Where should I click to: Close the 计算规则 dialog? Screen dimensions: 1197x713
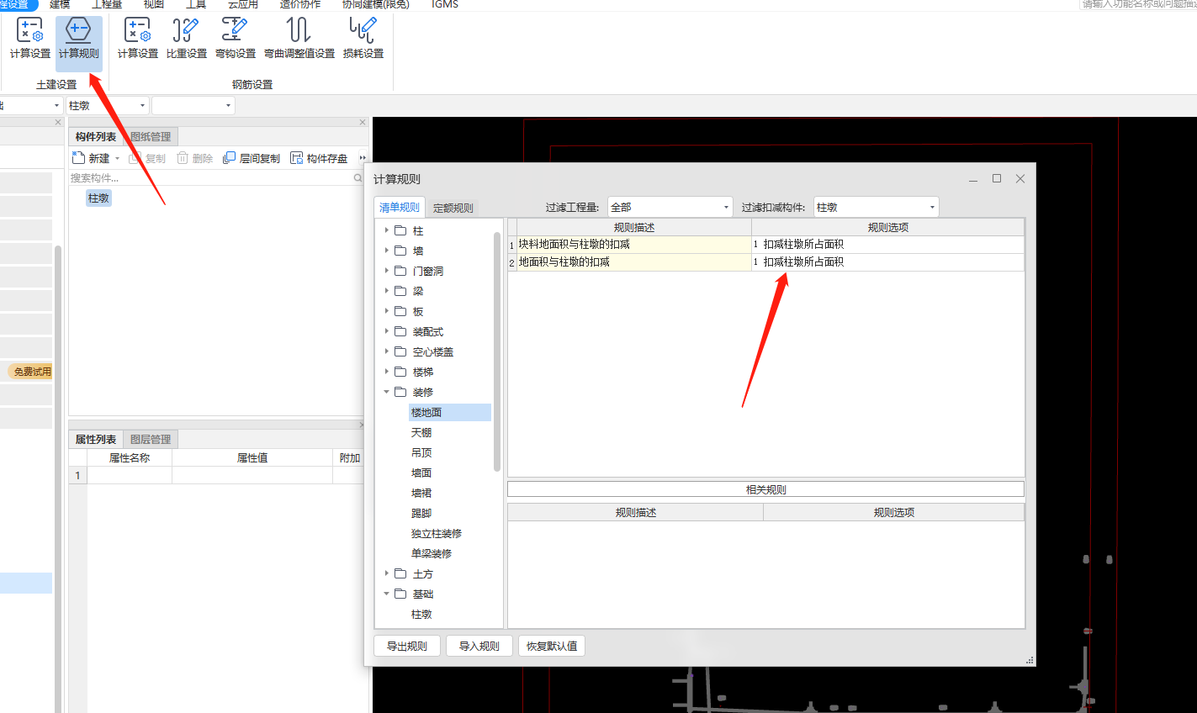pos(1020,178)
